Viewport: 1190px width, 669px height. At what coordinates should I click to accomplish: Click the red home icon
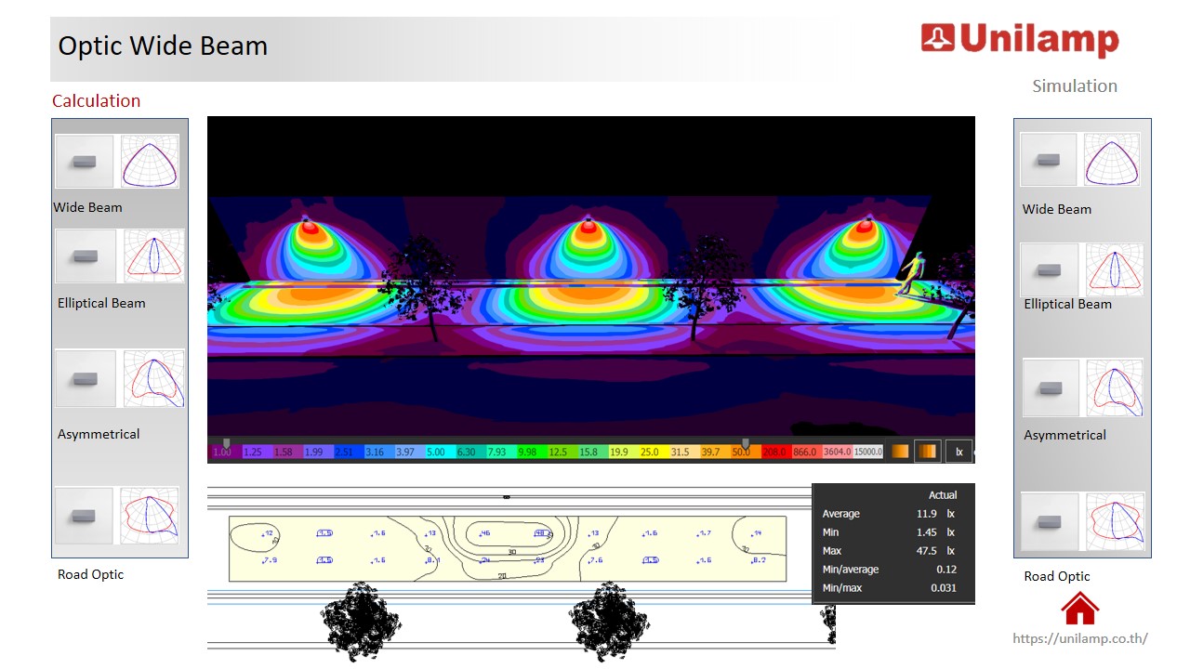[x=1079, y=609]
